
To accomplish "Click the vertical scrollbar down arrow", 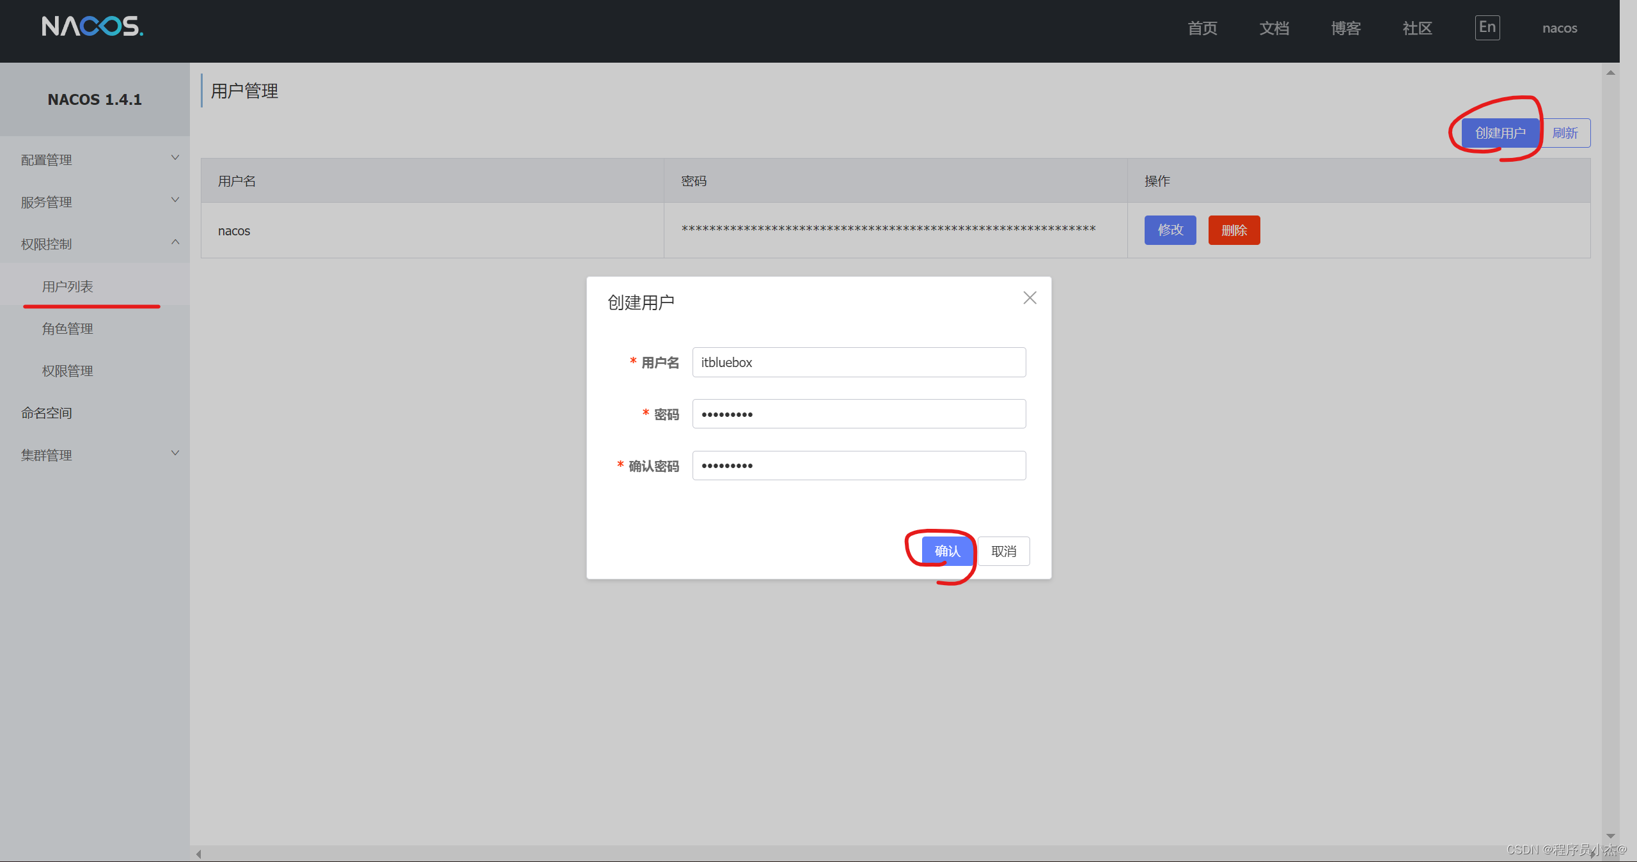I will click(1610, 836).
